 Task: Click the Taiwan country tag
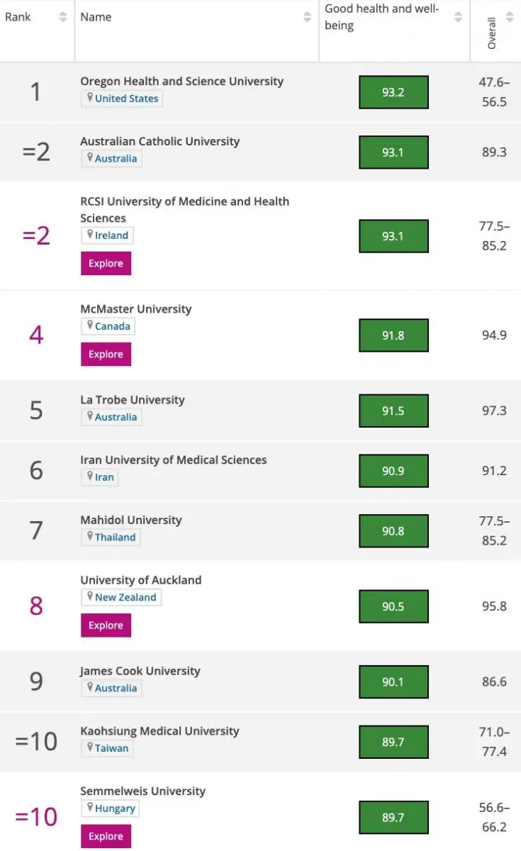tap(112, 747)
